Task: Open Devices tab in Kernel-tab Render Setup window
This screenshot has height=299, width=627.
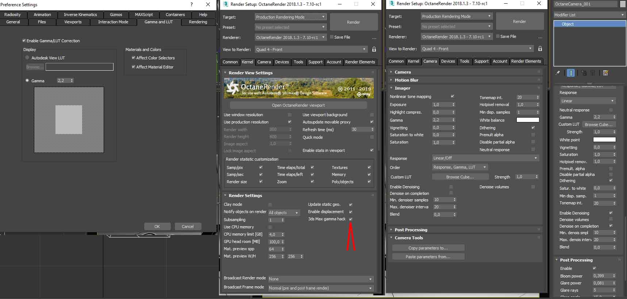Action: coord(282,62)
